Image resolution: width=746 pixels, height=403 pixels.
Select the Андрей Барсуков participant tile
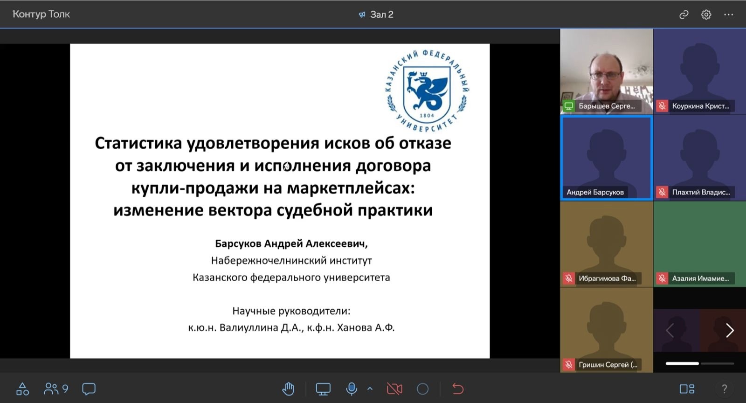point(606,158)
